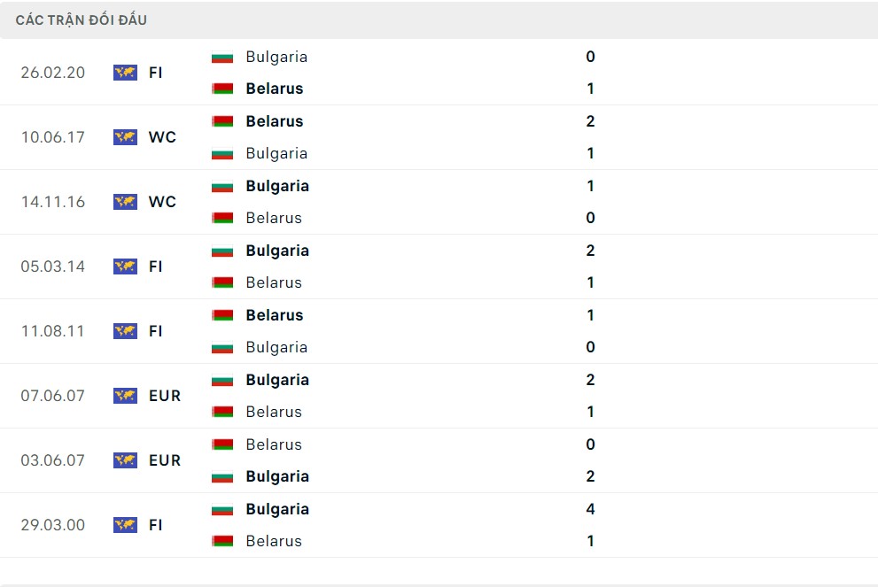Screen dimensions: 878x587
Task: Click the Bulgaria flag in 26.02.20 match
Action: (x=222, y=58)
